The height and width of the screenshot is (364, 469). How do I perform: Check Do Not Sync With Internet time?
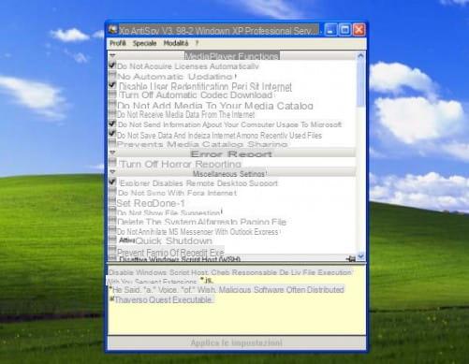[x=112, y=192]
